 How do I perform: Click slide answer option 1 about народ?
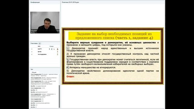point(112,49)
